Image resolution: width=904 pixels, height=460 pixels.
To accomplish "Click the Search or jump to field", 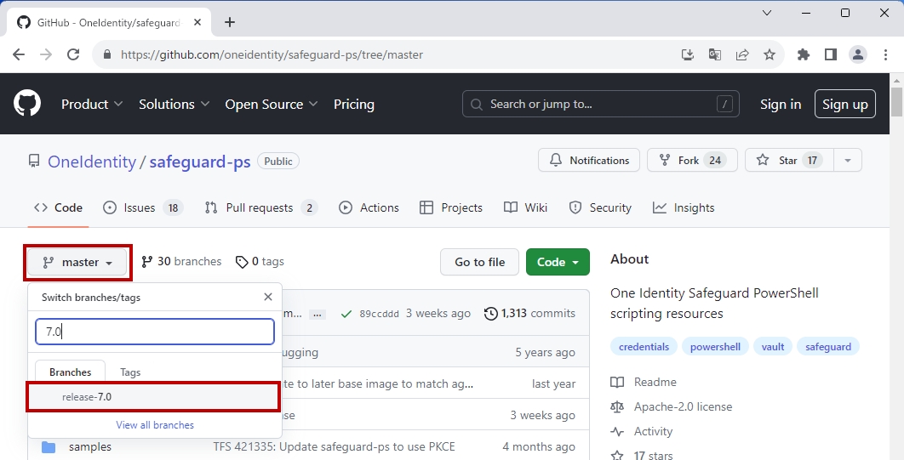I will (600, 105).
